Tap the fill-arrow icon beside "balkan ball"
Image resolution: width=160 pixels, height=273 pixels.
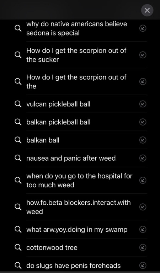(x=143, y=140)
